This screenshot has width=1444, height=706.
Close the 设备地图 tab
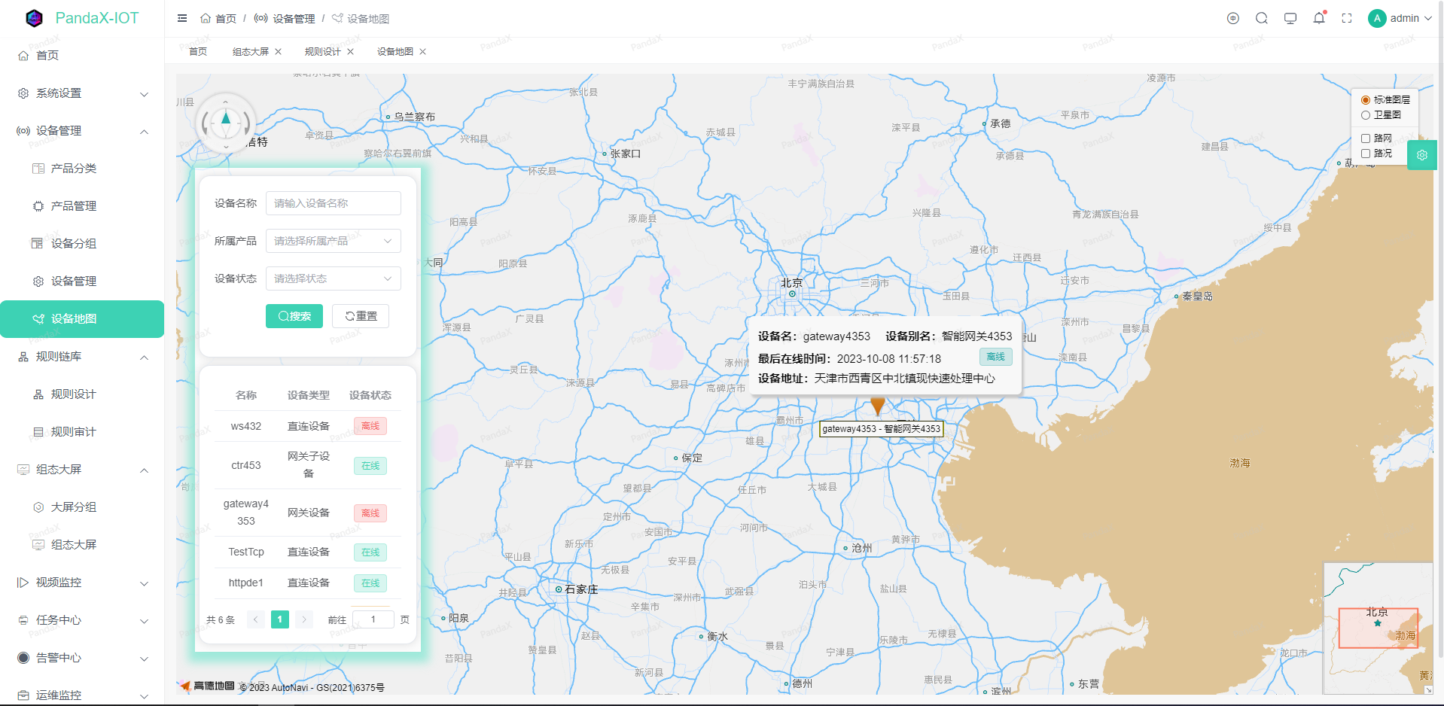click(x=423, y=51)
